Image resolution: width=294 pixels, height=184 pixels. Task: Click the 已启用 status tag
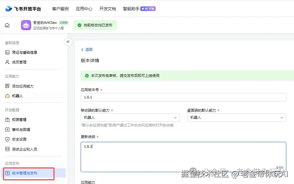tap(64, 23)
